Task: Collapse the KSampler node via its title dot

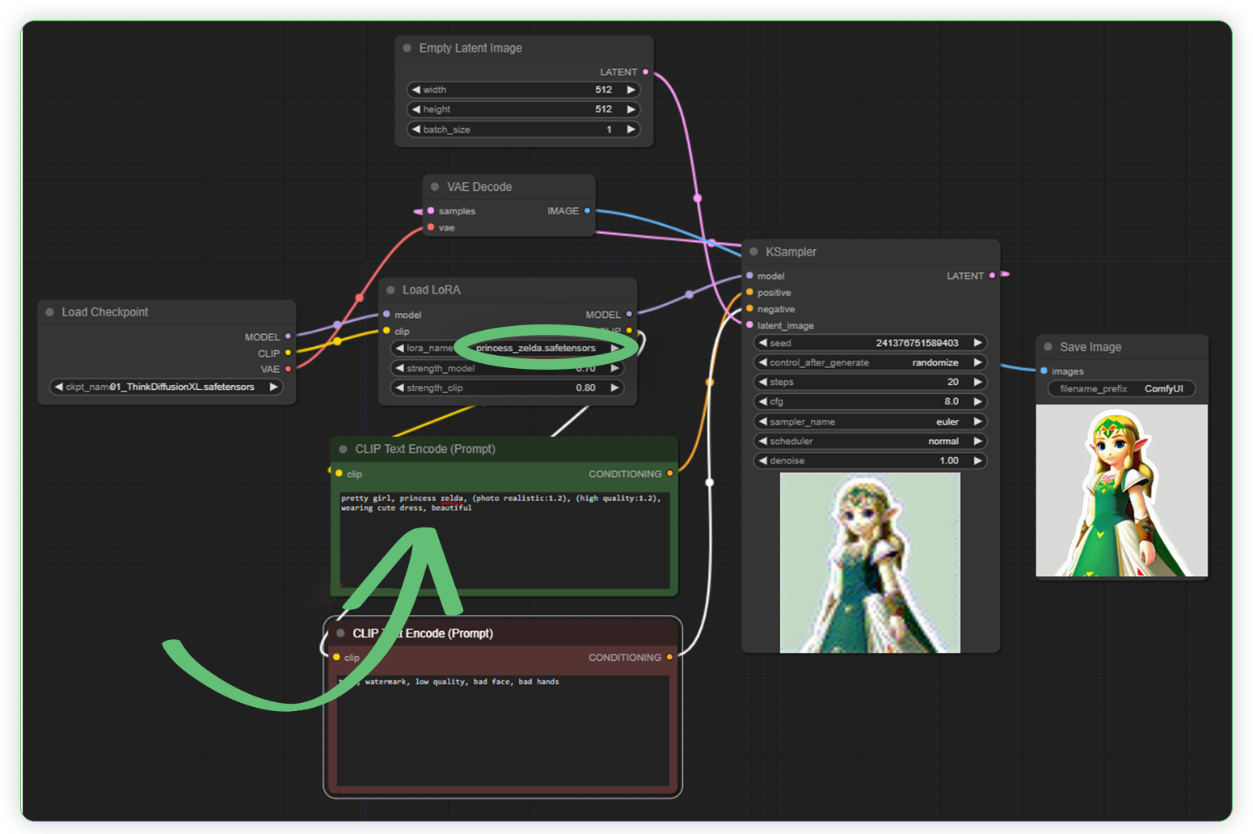Action: point(754,252)
